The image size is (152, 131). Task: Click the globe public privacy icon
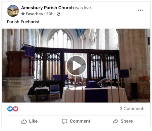point(58,14)
